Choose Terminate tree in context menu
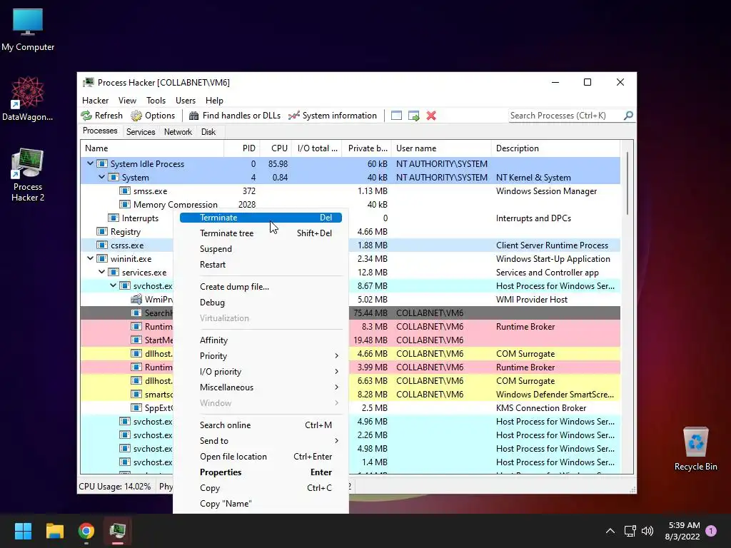The width and height of the screenshot is (731, 548). tap(261, 233)
